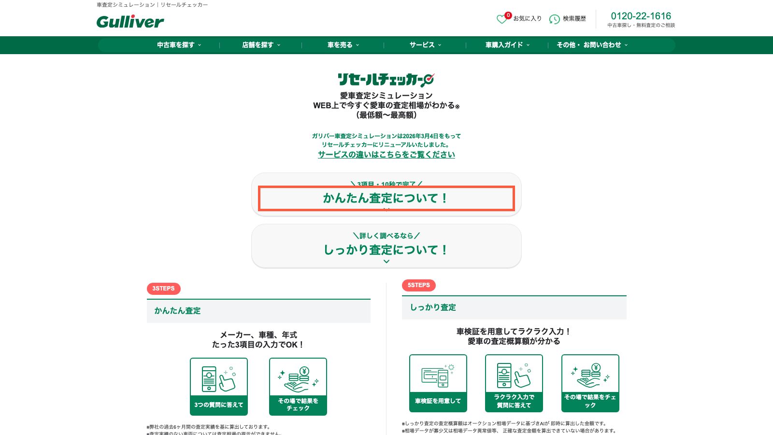The width and height of the screenshot is (773, 435).
Task: Click the ラクラク入力で質問に答えて icon card
Action: (514, 383)
